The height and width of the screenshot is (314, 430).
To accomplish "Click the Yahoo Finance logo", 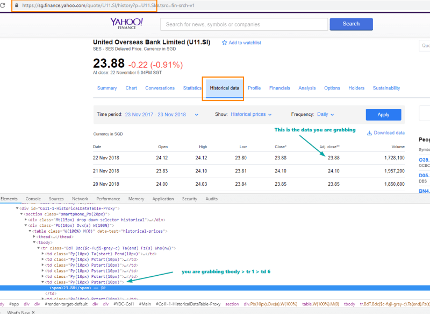I will coord(127,24).
